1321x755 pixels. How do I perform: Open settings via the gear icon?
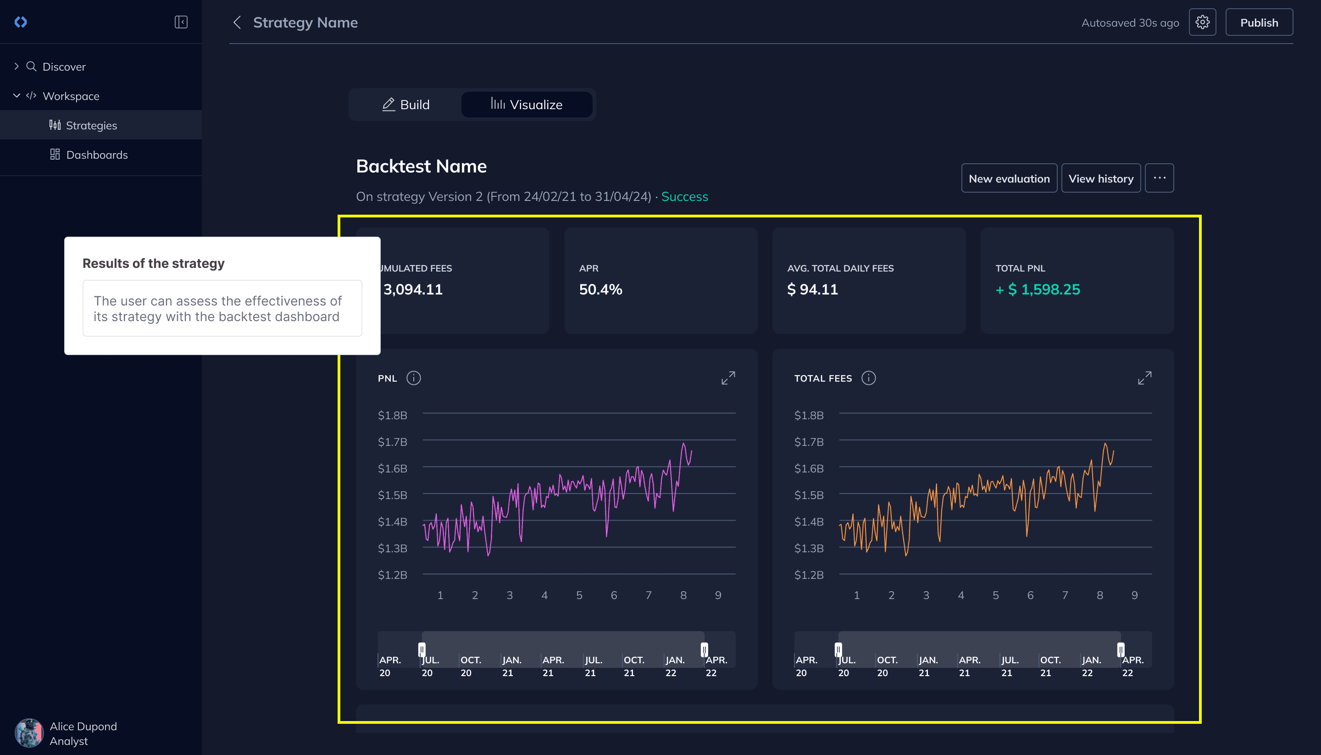(1202, 22)
